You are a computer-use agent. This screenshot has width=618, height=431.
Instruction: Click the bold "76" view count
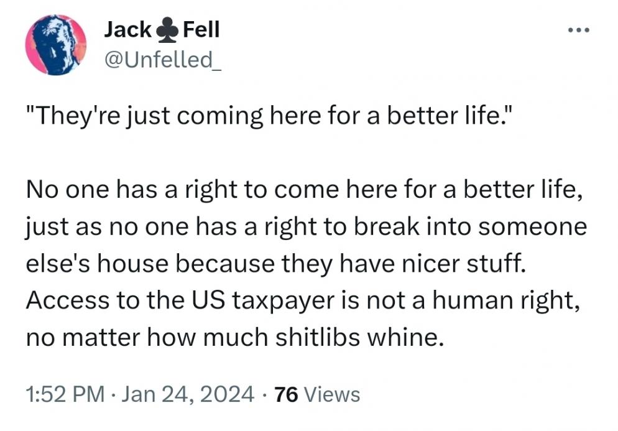coord(286,395)
